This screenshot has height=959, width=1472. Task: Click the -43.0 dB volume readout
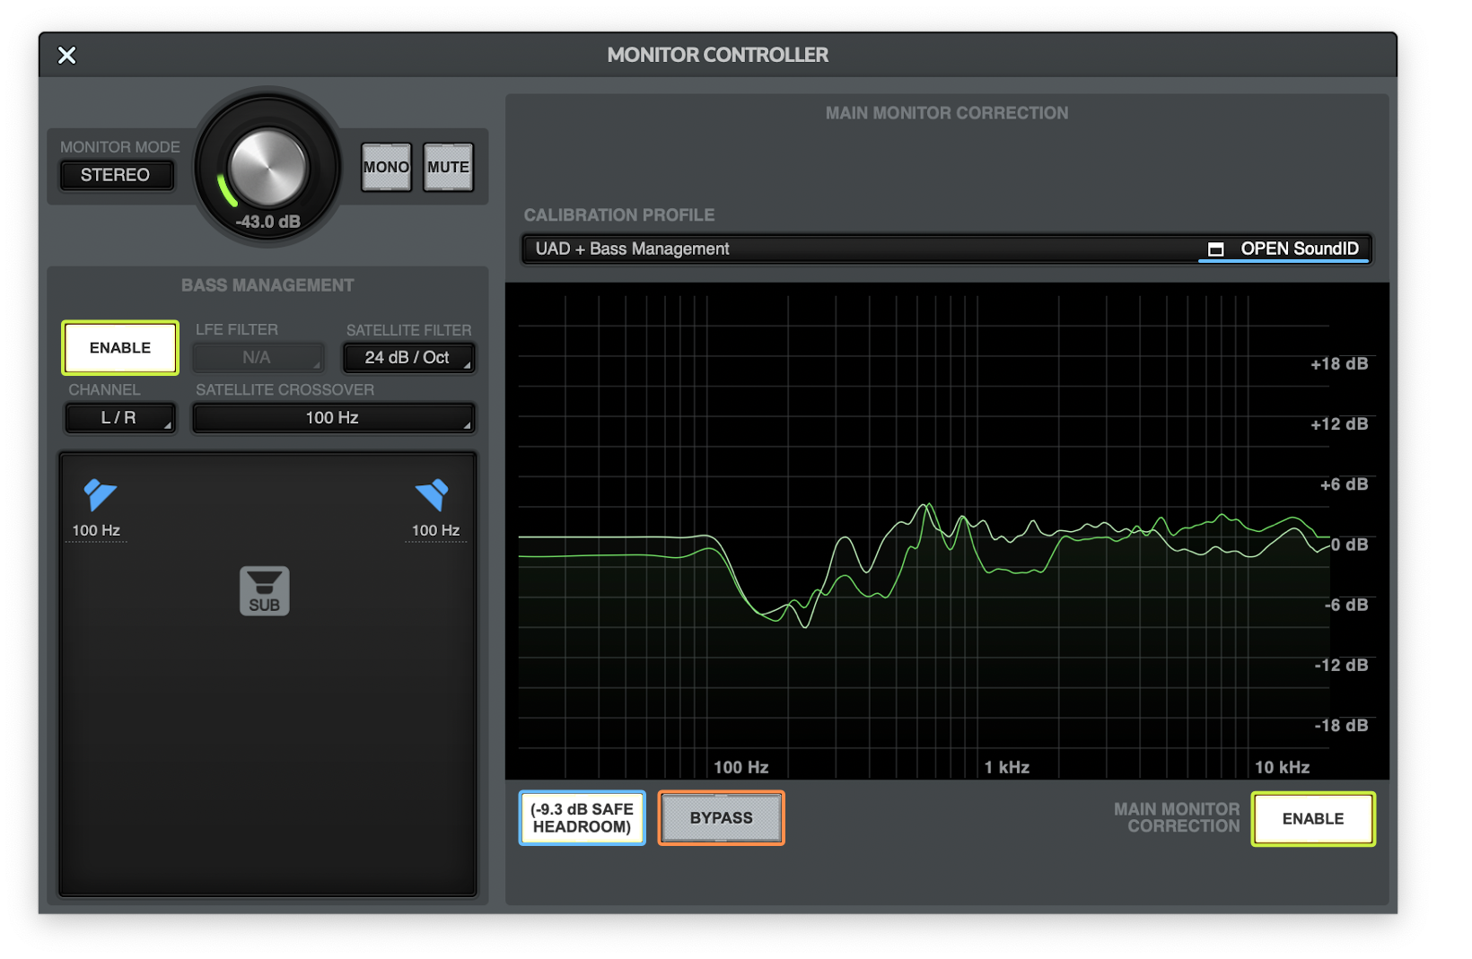click(x=267, y=222)
